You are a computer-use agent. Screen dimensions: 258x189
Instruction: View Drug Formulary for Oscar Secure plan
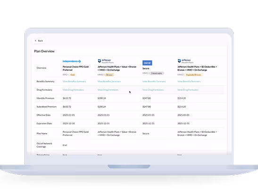153,90
